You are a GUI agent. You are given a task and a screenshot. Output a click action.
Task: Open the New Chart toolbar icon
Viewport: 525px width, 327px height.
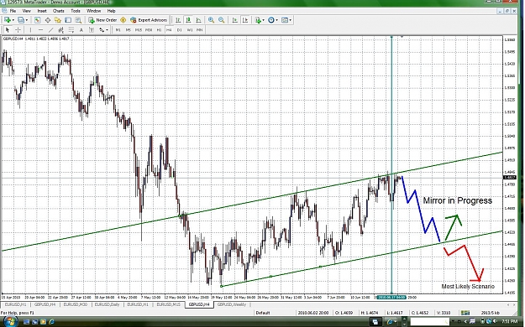[7, 20]
